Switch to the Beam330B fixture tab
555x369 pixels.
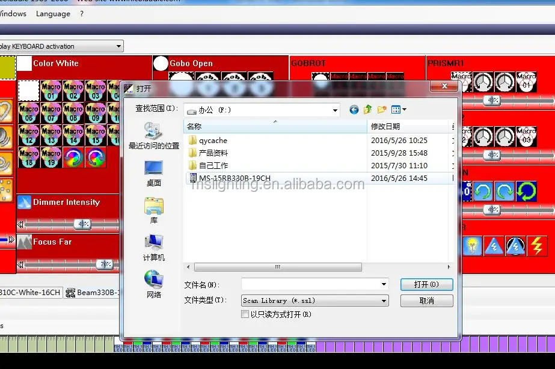click(92, 293)
